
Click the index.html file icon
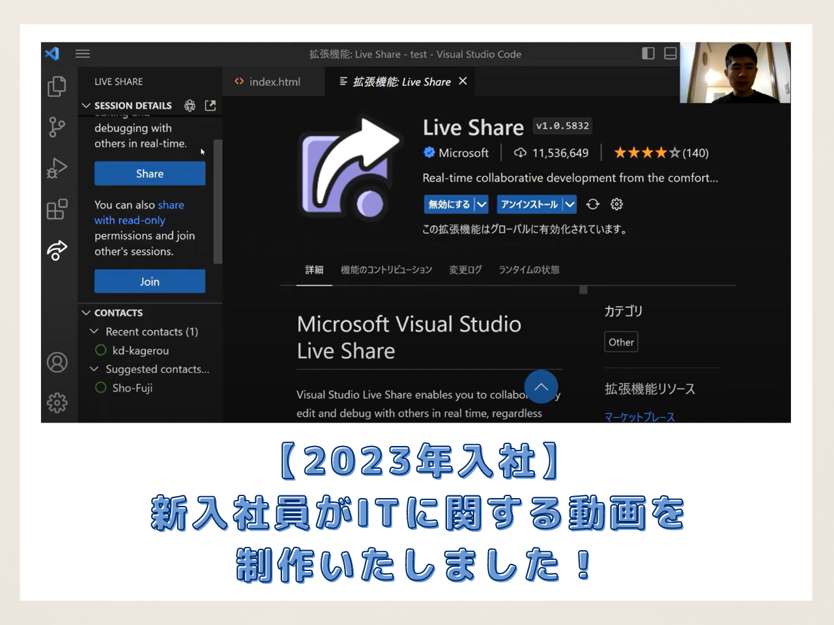(239, 81)
